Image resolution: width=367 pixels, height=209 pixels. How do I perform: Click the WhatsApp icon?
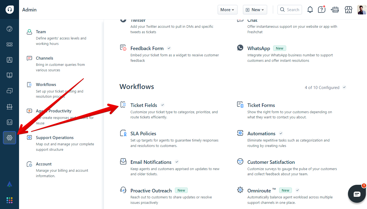(x=240, y=48)
